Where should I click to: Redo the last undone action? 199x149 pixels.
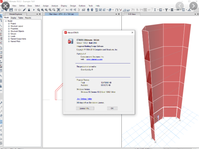coord(20,10)
